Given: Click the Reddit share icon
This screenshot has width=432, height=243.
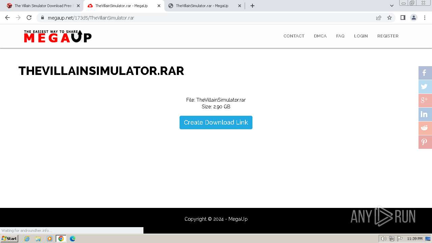Looking at the screenshot, I should (x=425, y=128).
